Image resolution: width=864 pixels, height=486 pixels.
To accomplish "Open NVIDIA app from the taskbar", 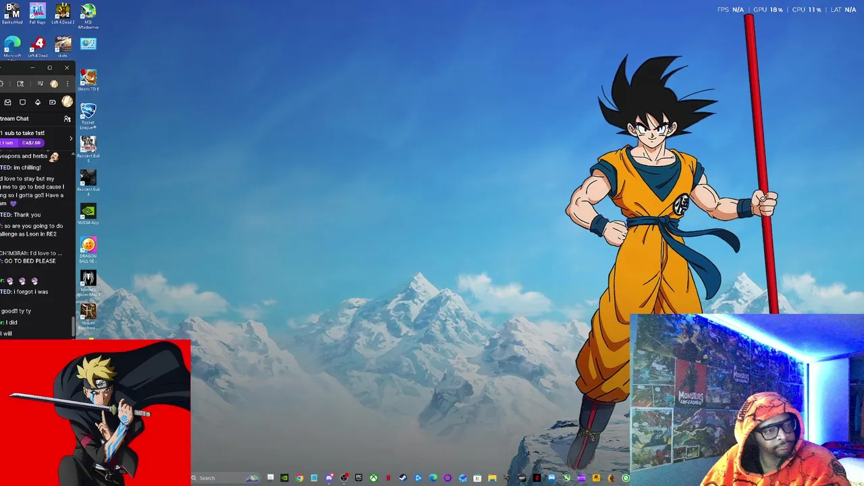I will coord(284,478).
